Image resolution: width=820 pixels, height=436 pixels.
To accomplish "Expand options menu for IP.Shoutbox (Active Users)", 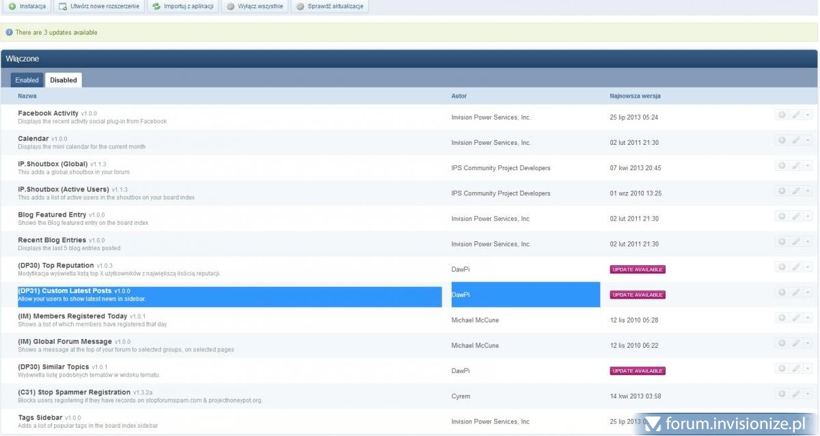I will tap(808, 191).
